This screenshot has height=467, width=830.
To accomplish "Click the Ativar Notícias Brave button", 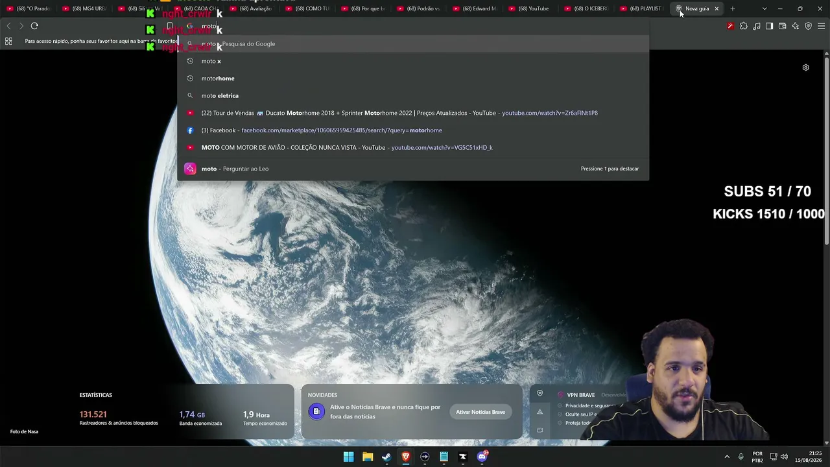I will tap(480, 412).
